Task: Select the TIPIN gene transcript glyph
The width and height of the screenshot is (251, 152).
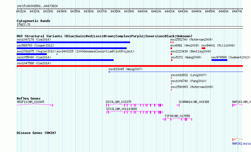Action: [x=177, y=119]
